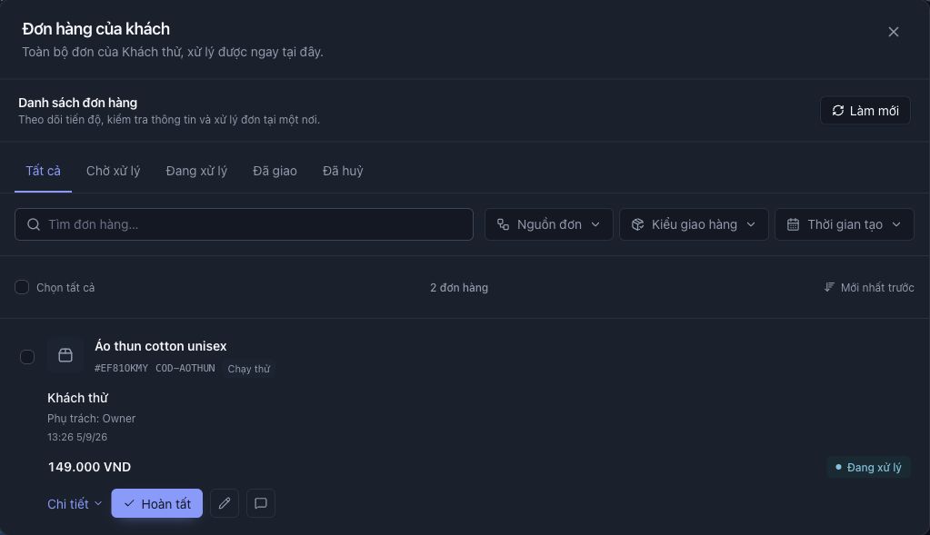Focus the Tìm đơn hàng search field
Viewport: 930px width, 535px height.
tap(244, 224)
